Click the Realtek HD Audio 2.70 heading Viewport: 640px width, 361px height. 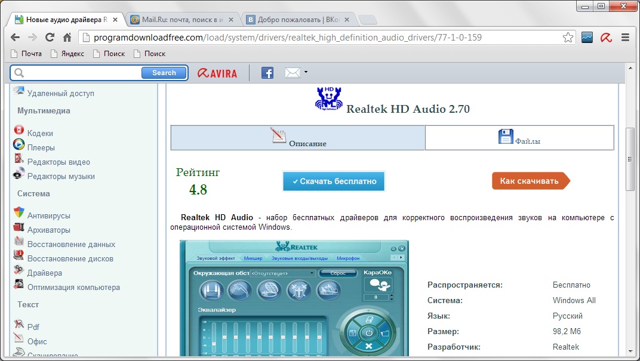coord(408,109)
